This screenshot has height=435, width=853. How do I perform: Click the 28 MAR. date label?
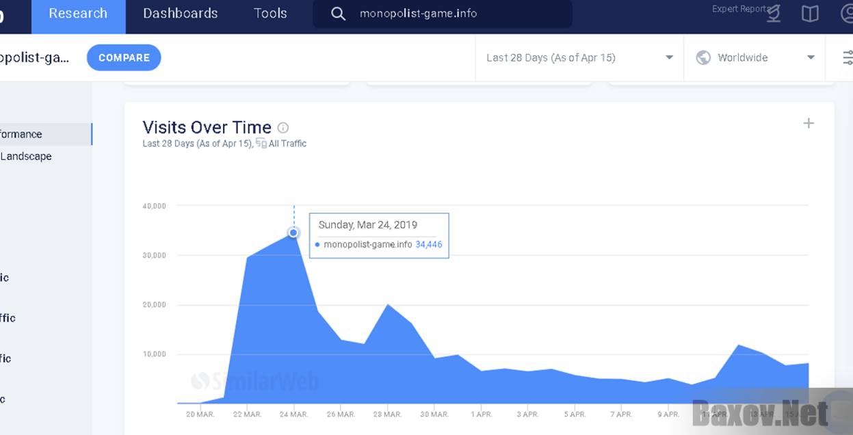387,414
